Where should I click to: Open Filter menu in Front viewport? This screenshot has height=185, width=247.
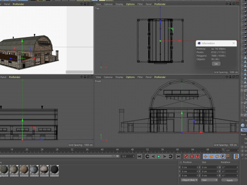pos(140,77)
